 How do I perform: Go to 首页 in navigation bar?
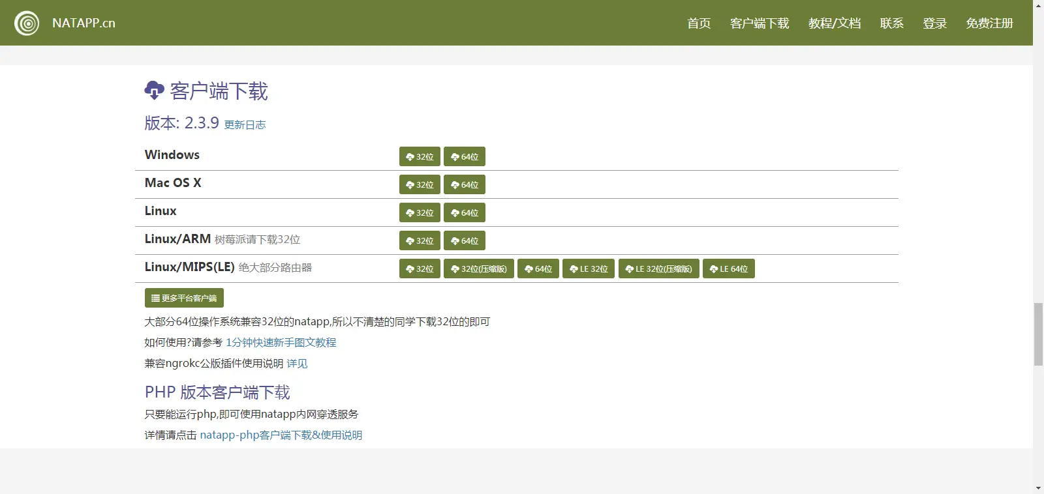click(699, 23)
